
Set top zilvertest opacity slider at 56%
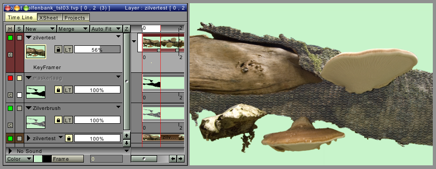tap(97, 49)
